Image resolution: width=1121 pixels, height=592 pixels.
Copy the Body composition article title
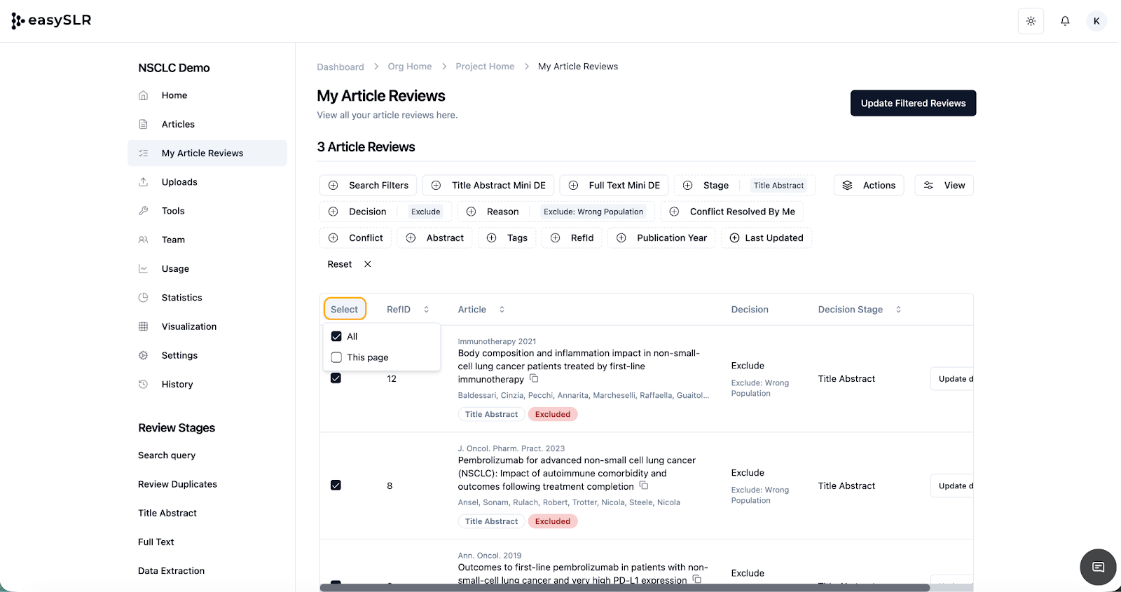pos(534,378)
